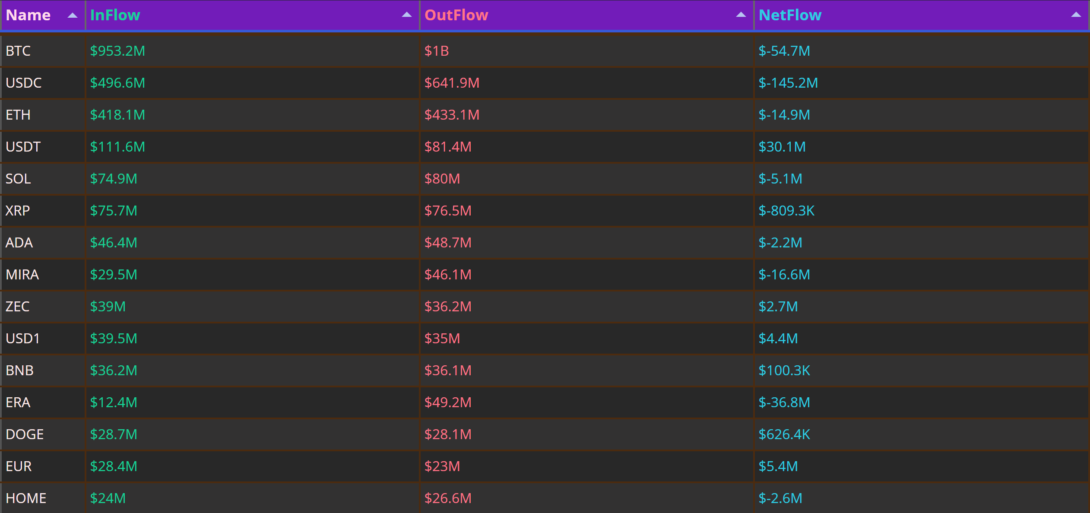Select the USDC coin name cell

click(43, 83)
